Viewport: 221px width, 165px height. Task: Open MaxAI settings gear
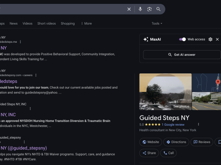point(211,39)
